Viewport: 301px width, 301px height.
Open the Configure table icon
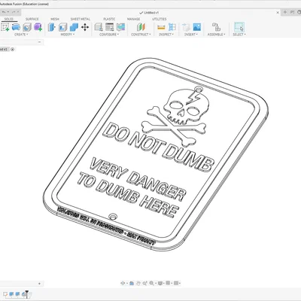pyautogui.click(x=110, y=27)
